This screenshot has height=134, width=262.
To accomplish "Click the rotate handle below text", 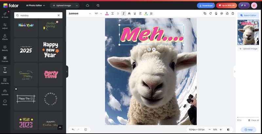I will [149, 49].
